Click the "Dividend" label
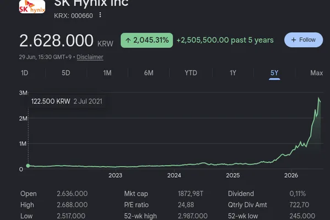Image resolution: width=330 pixels, height=220 pixels. [241, 194]
